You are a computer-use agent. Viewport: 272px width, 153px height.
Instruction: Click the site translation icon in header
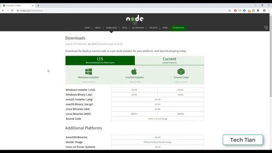(266, 27)
